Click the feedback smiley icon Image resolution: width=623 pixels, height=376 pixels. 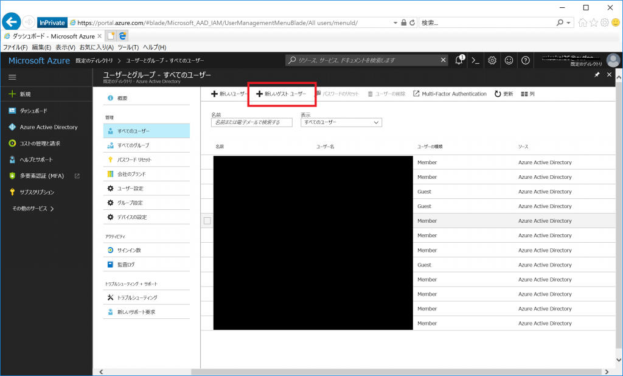(x=509, y=60)
